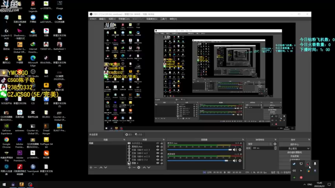Launch Logitech G HUB from desktop
The height and width of the screenshot is (188, 335).
(6, 34)
